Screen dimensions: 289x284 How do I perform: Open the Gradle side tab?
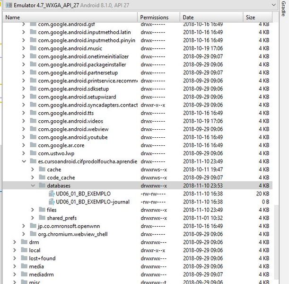click(x=283, y=9)
